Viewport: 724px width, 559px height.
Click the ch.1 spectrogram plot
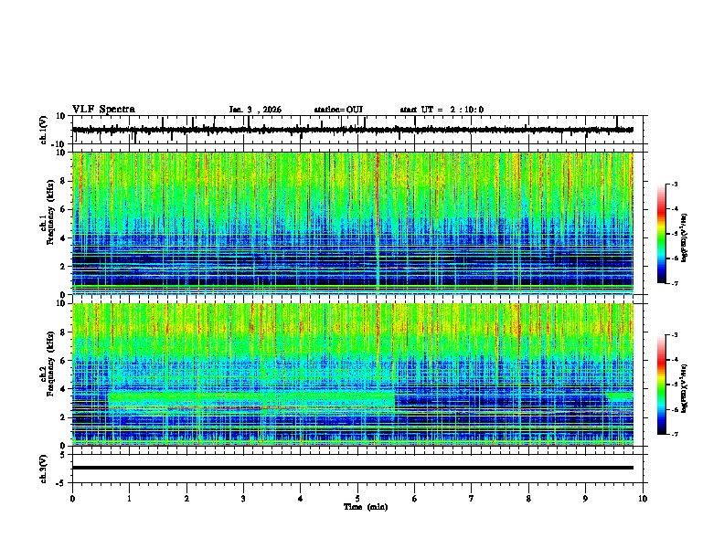pyautogui.click(x=353, y=223)
